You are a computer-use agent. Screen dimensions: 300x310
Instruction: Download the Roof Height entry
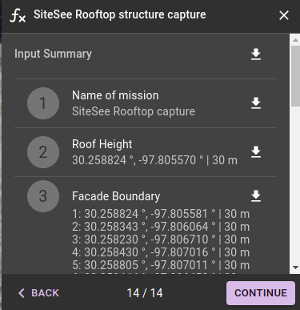[256, 152]
